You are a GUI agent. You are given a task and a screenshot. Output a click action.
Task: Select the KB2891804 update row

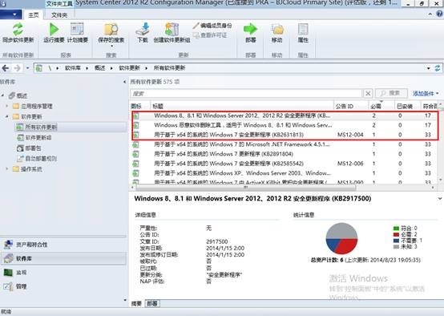(285, 154)
